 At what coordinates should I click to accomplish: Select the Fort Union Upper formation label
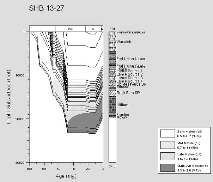click(x=131, y=59)
